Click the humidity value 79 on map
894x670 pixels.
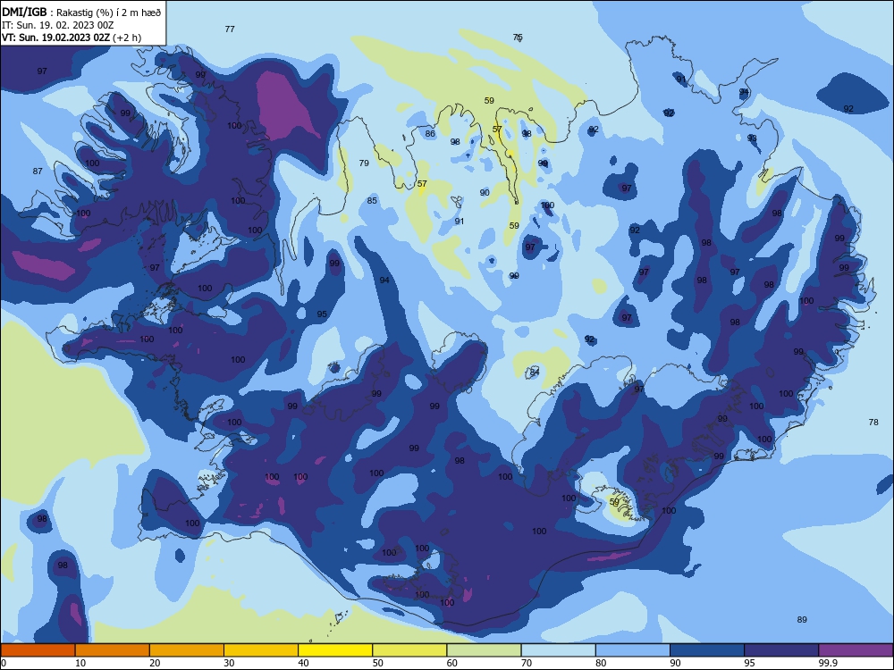pos(364,163)
